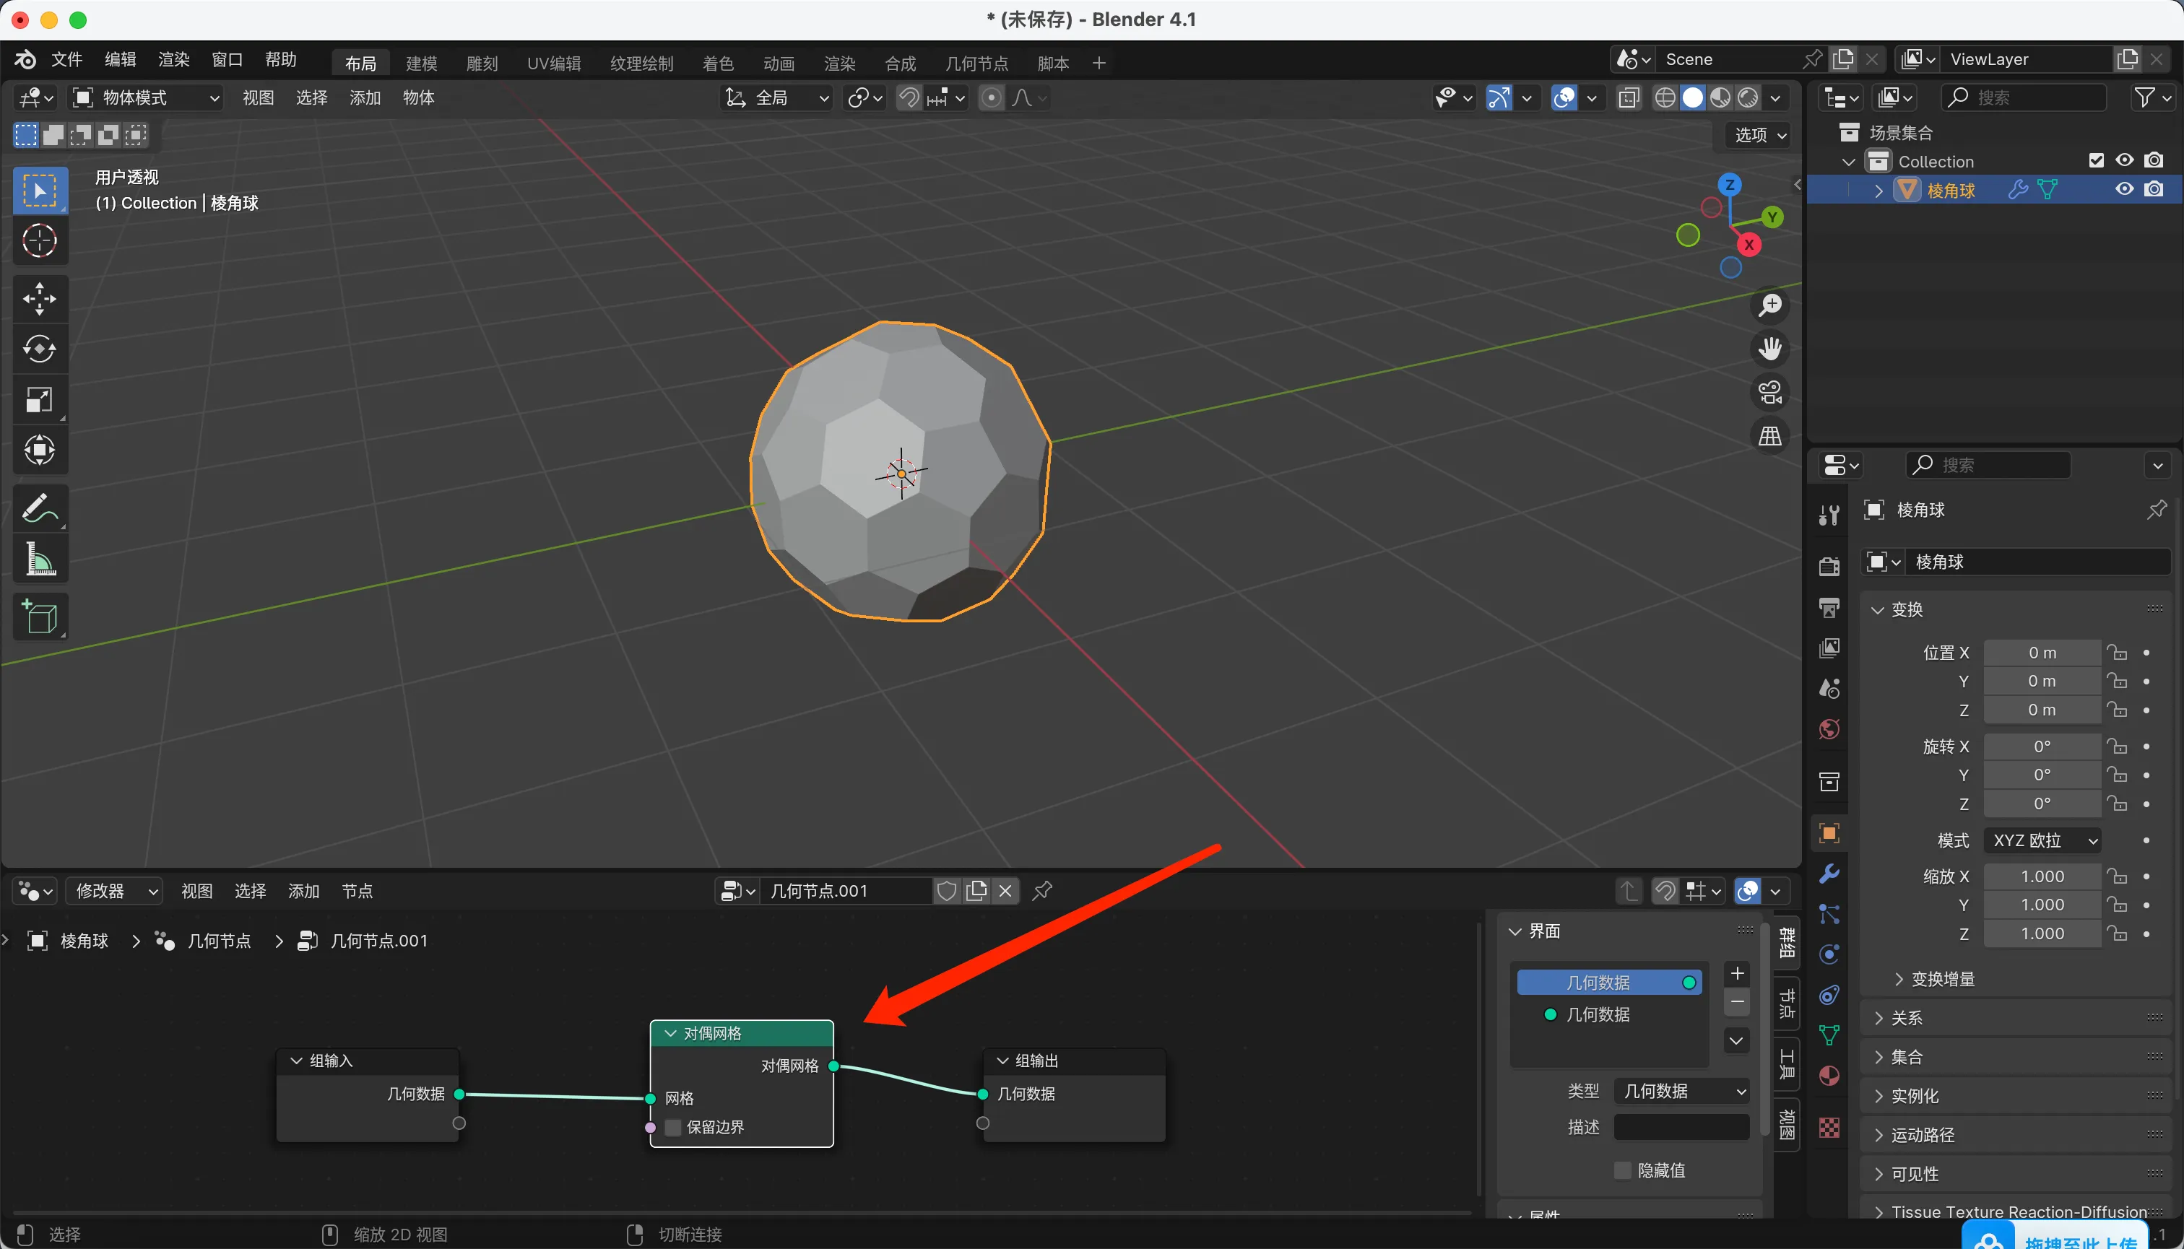The width and height of the screenshot is (2184, 1249).
Task: Toggle camera view button in viewport
Action: pyautogui.click(x=1769, y=393)
